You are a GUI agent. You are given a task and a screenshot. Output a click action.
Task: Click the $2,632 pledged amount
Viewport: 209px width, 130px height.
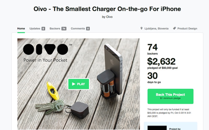coord(161,61)
